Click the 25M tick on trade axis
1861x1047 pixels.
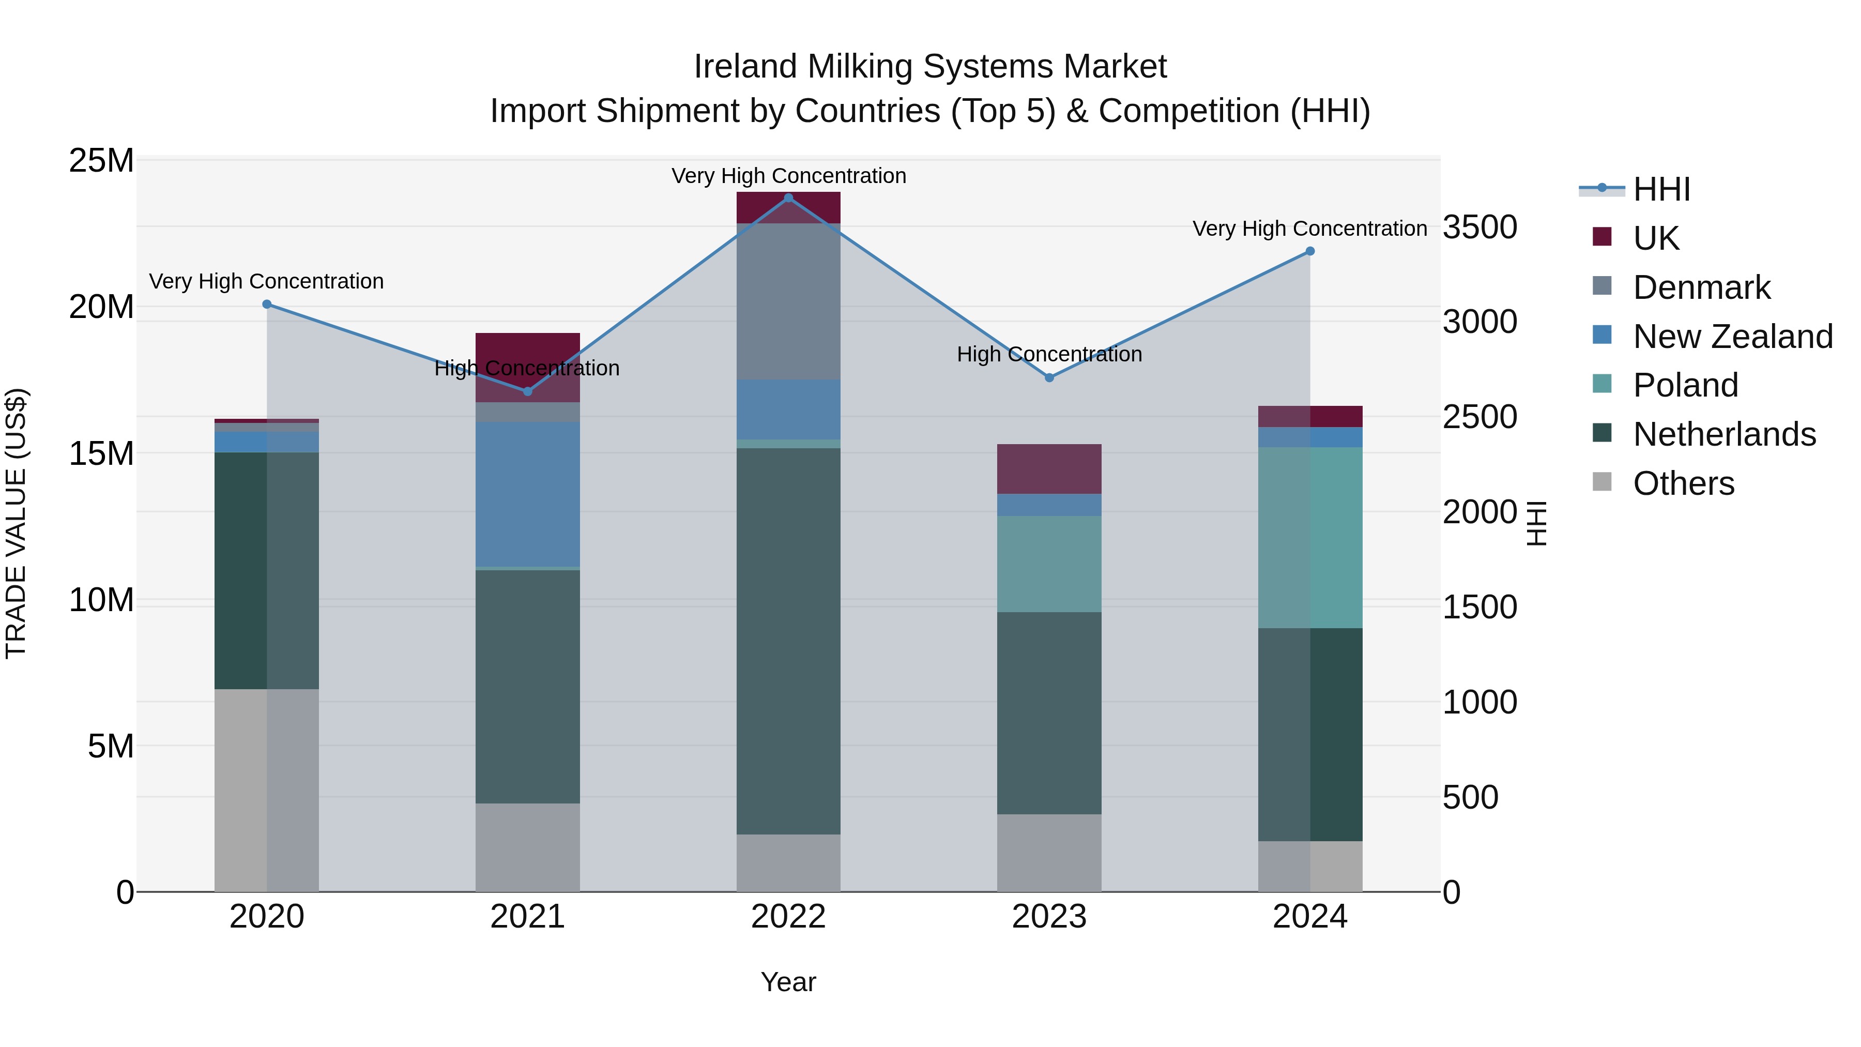[101, 160]
